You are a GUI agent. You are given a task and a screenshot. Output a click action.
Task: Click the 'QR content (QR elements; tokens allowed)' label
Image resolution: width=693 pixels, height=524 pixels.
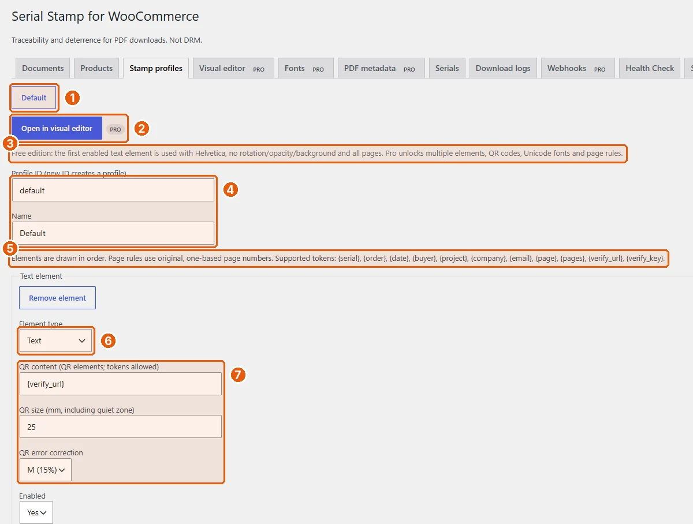89,366
